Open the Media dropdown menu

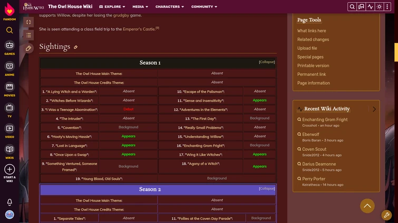(x=140, y=7)
